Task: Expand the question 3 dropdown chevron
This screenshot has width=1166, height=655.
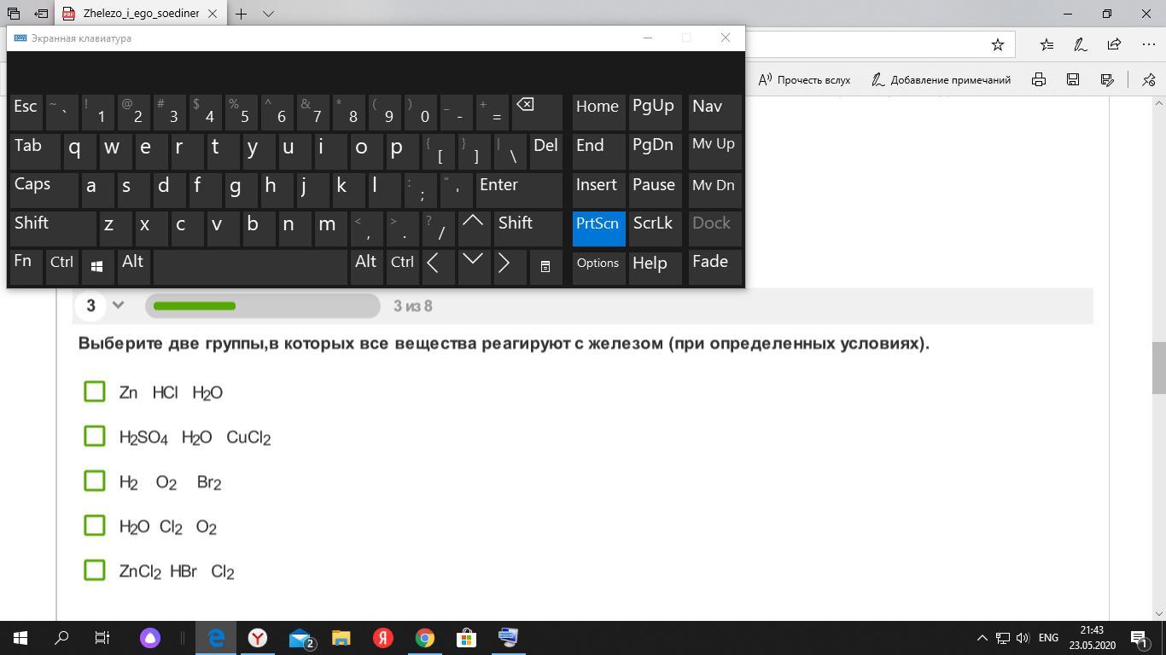Action: click(119, 305)
